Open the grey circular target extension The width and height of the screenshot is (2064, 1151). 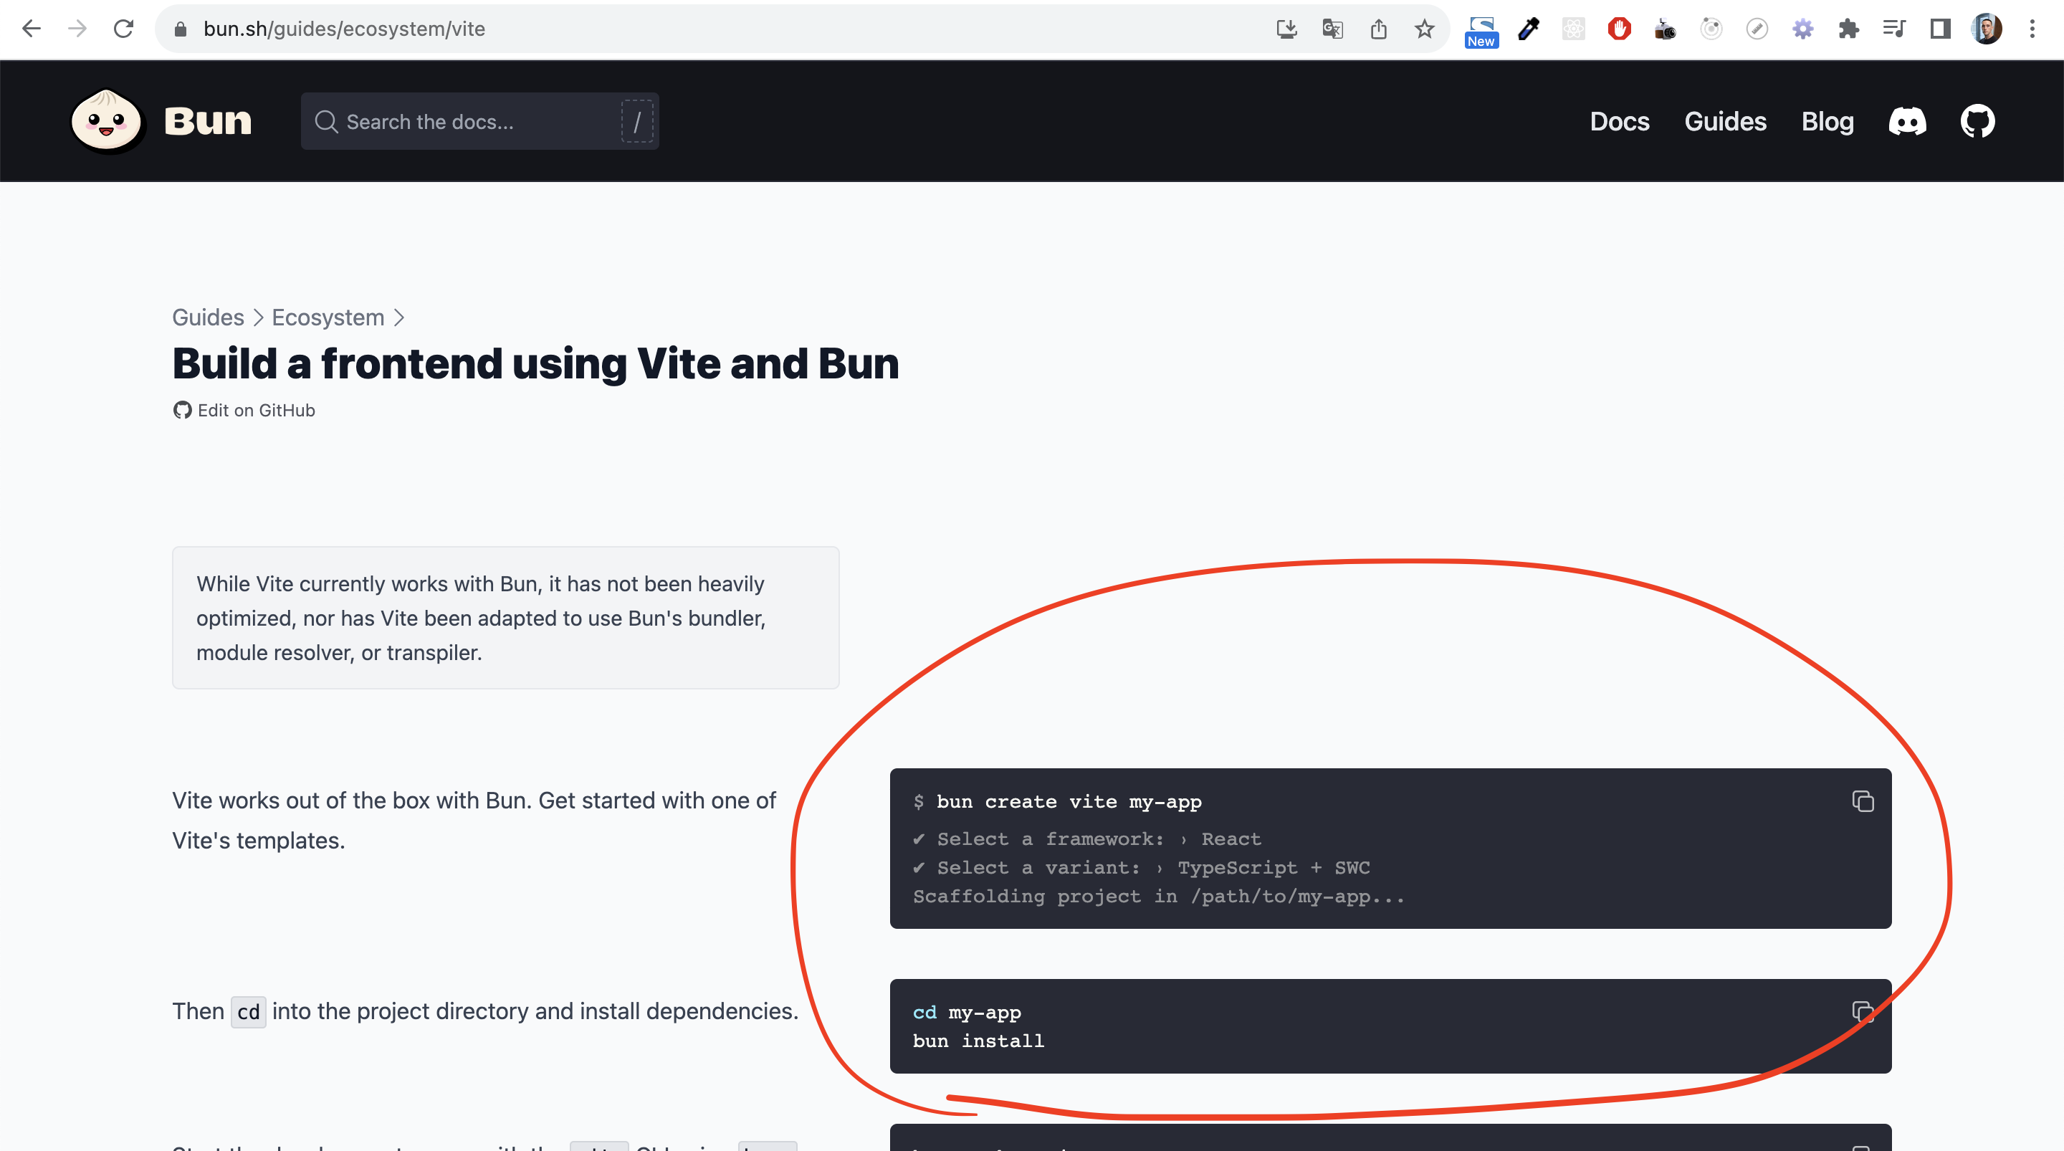[x=1711, y=29]
